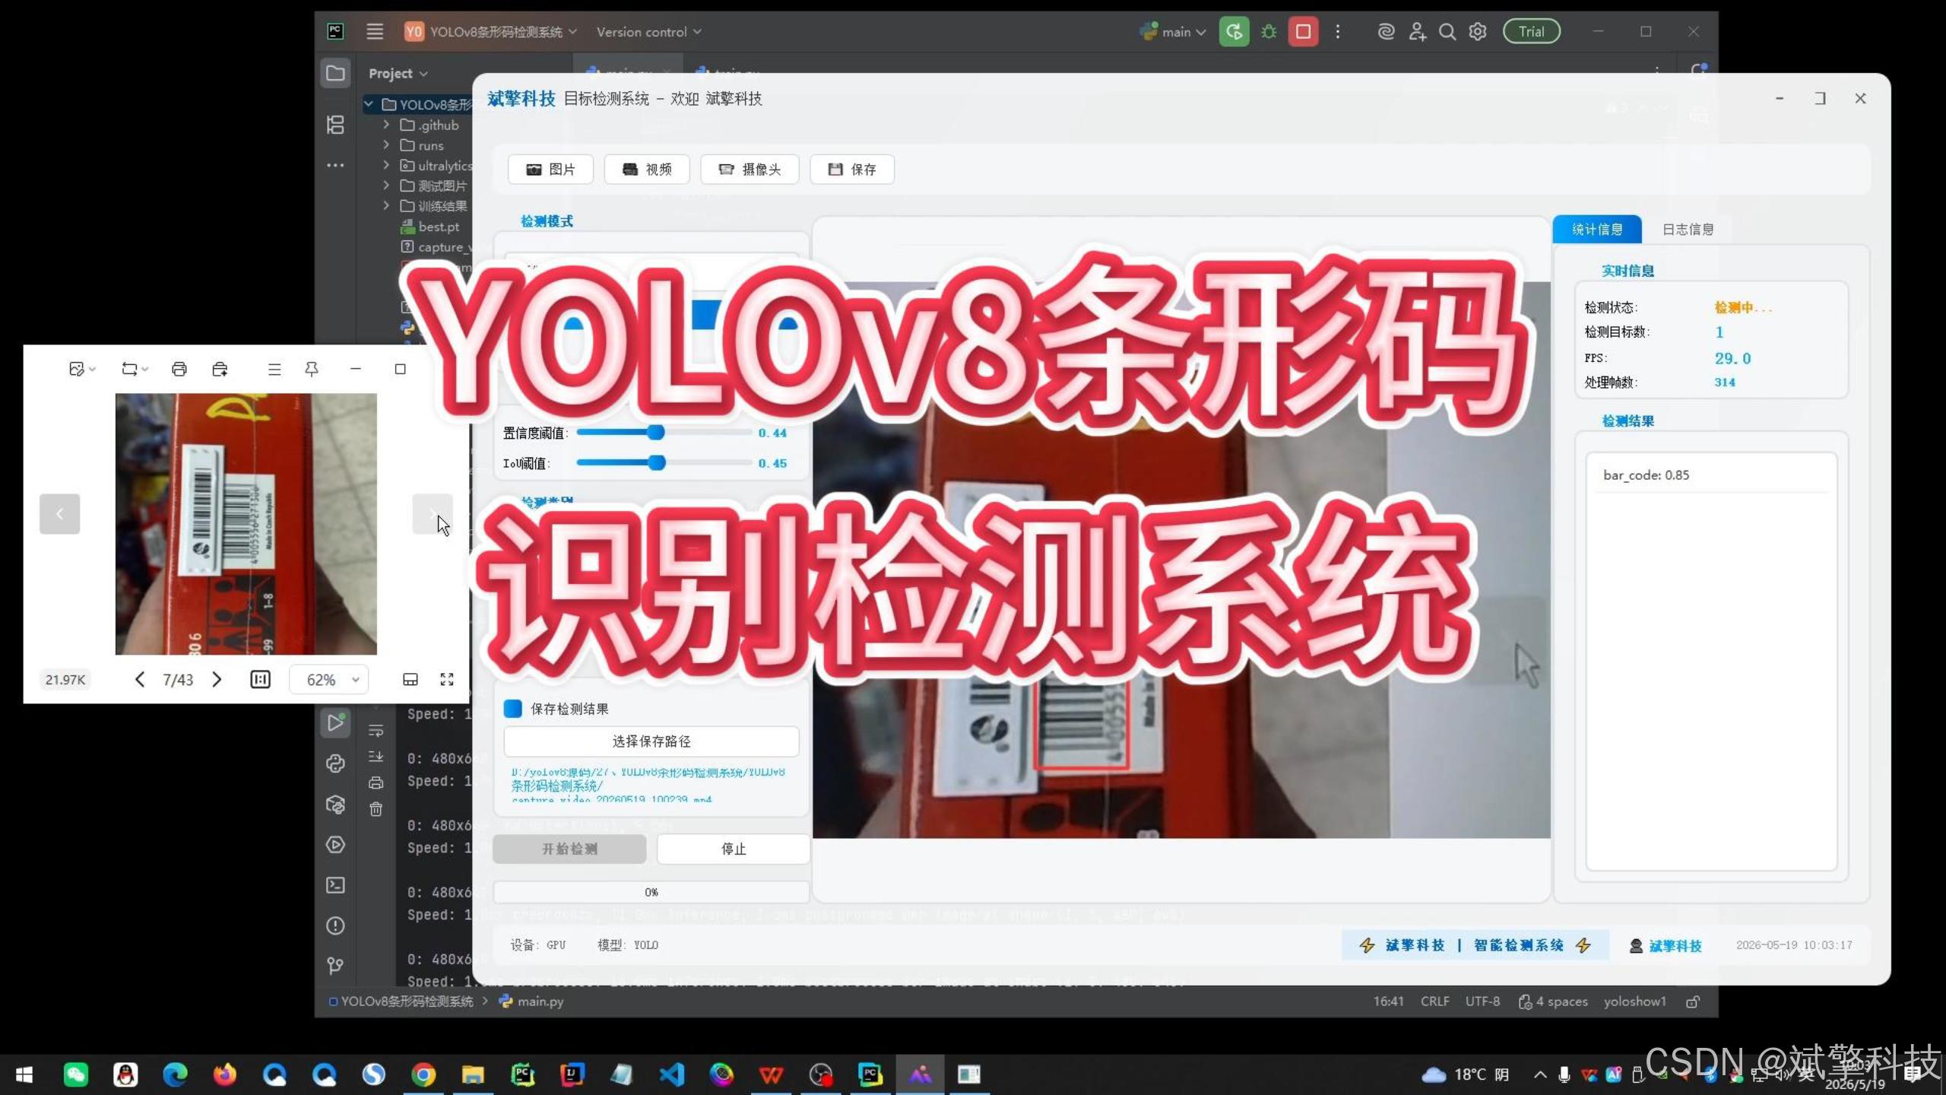Open image viewer hamburger menu
Image resolution: width=1946 pixels, height=1095 pixels.
(x=274, y=369)
